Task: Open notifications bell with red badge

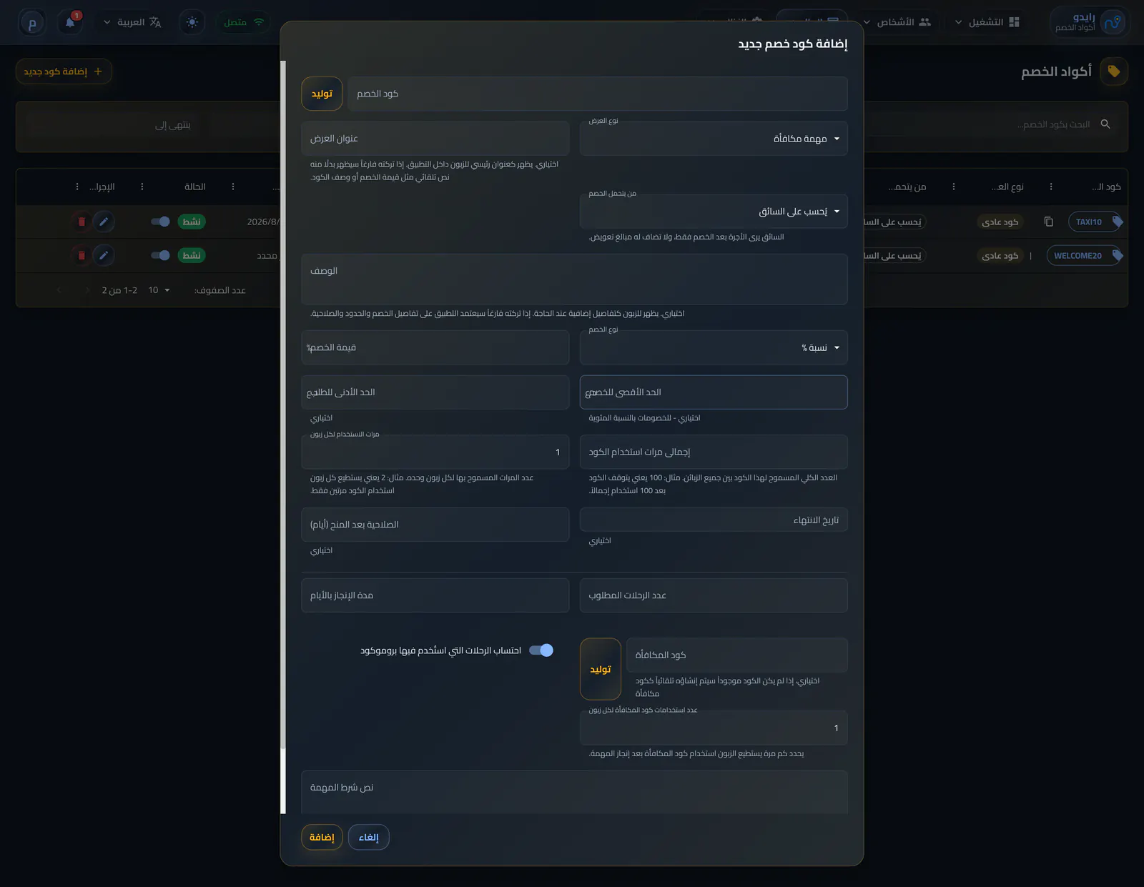Action: pyautogui.click(x=70, y=22)
